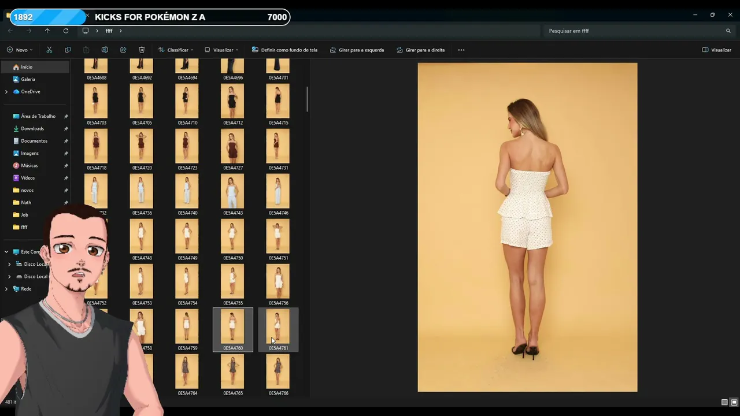Cut the selected files with the scissors icon

click(x=49, y=50)
